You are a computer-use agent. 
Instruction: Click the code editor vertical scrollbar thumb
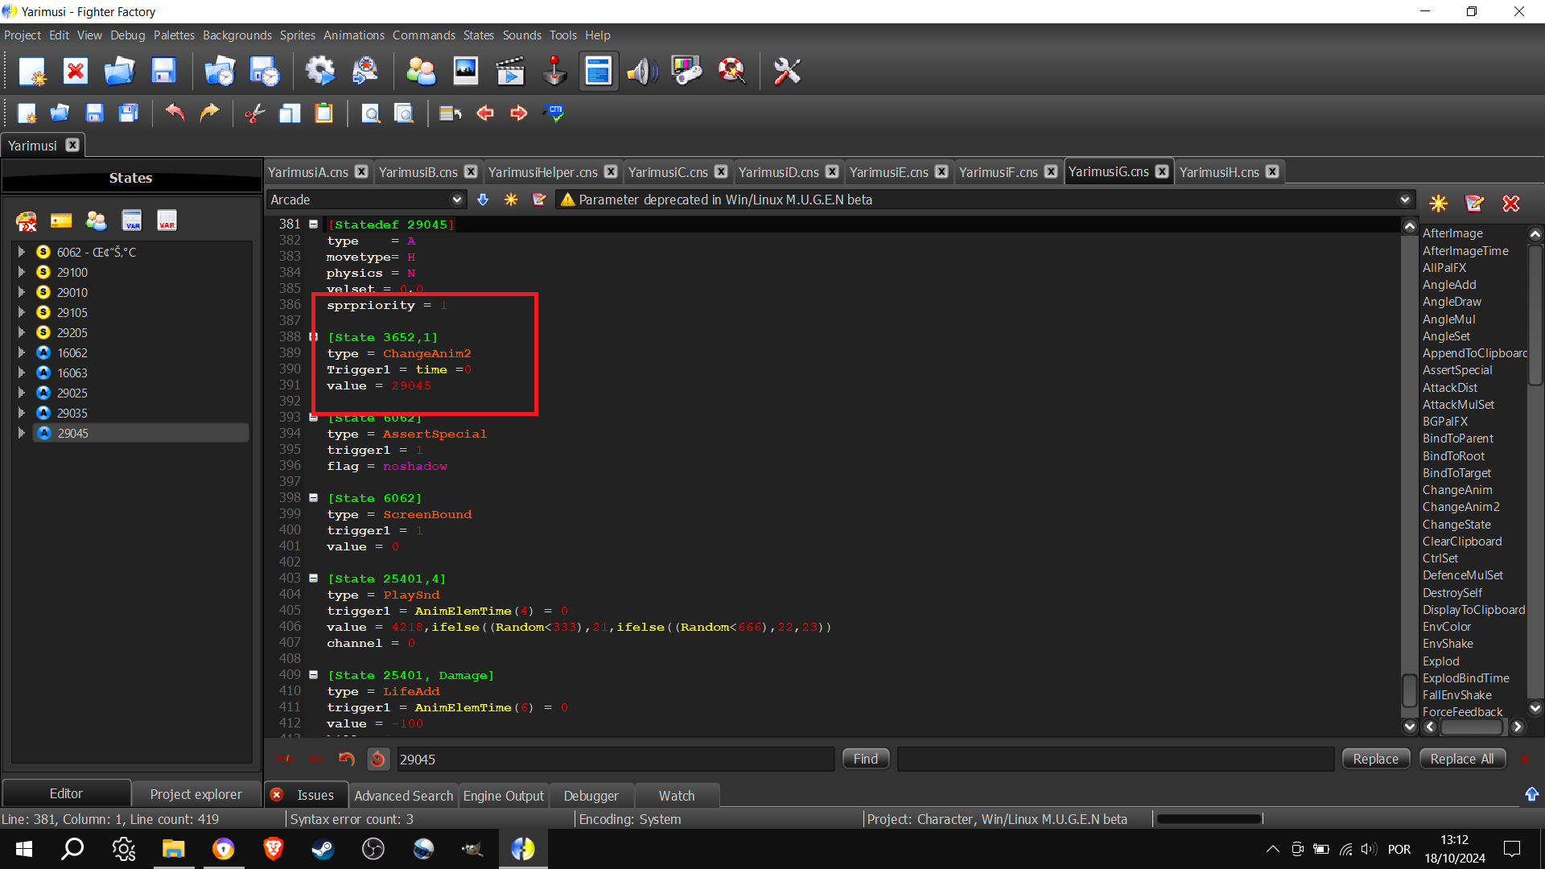point(1409,690)
